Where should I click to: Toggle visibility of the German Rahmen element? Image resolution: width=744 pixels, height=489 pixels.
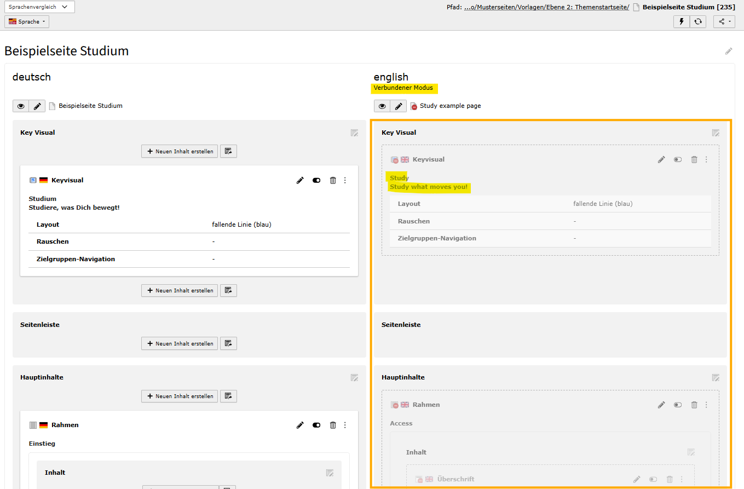point(316,425)
